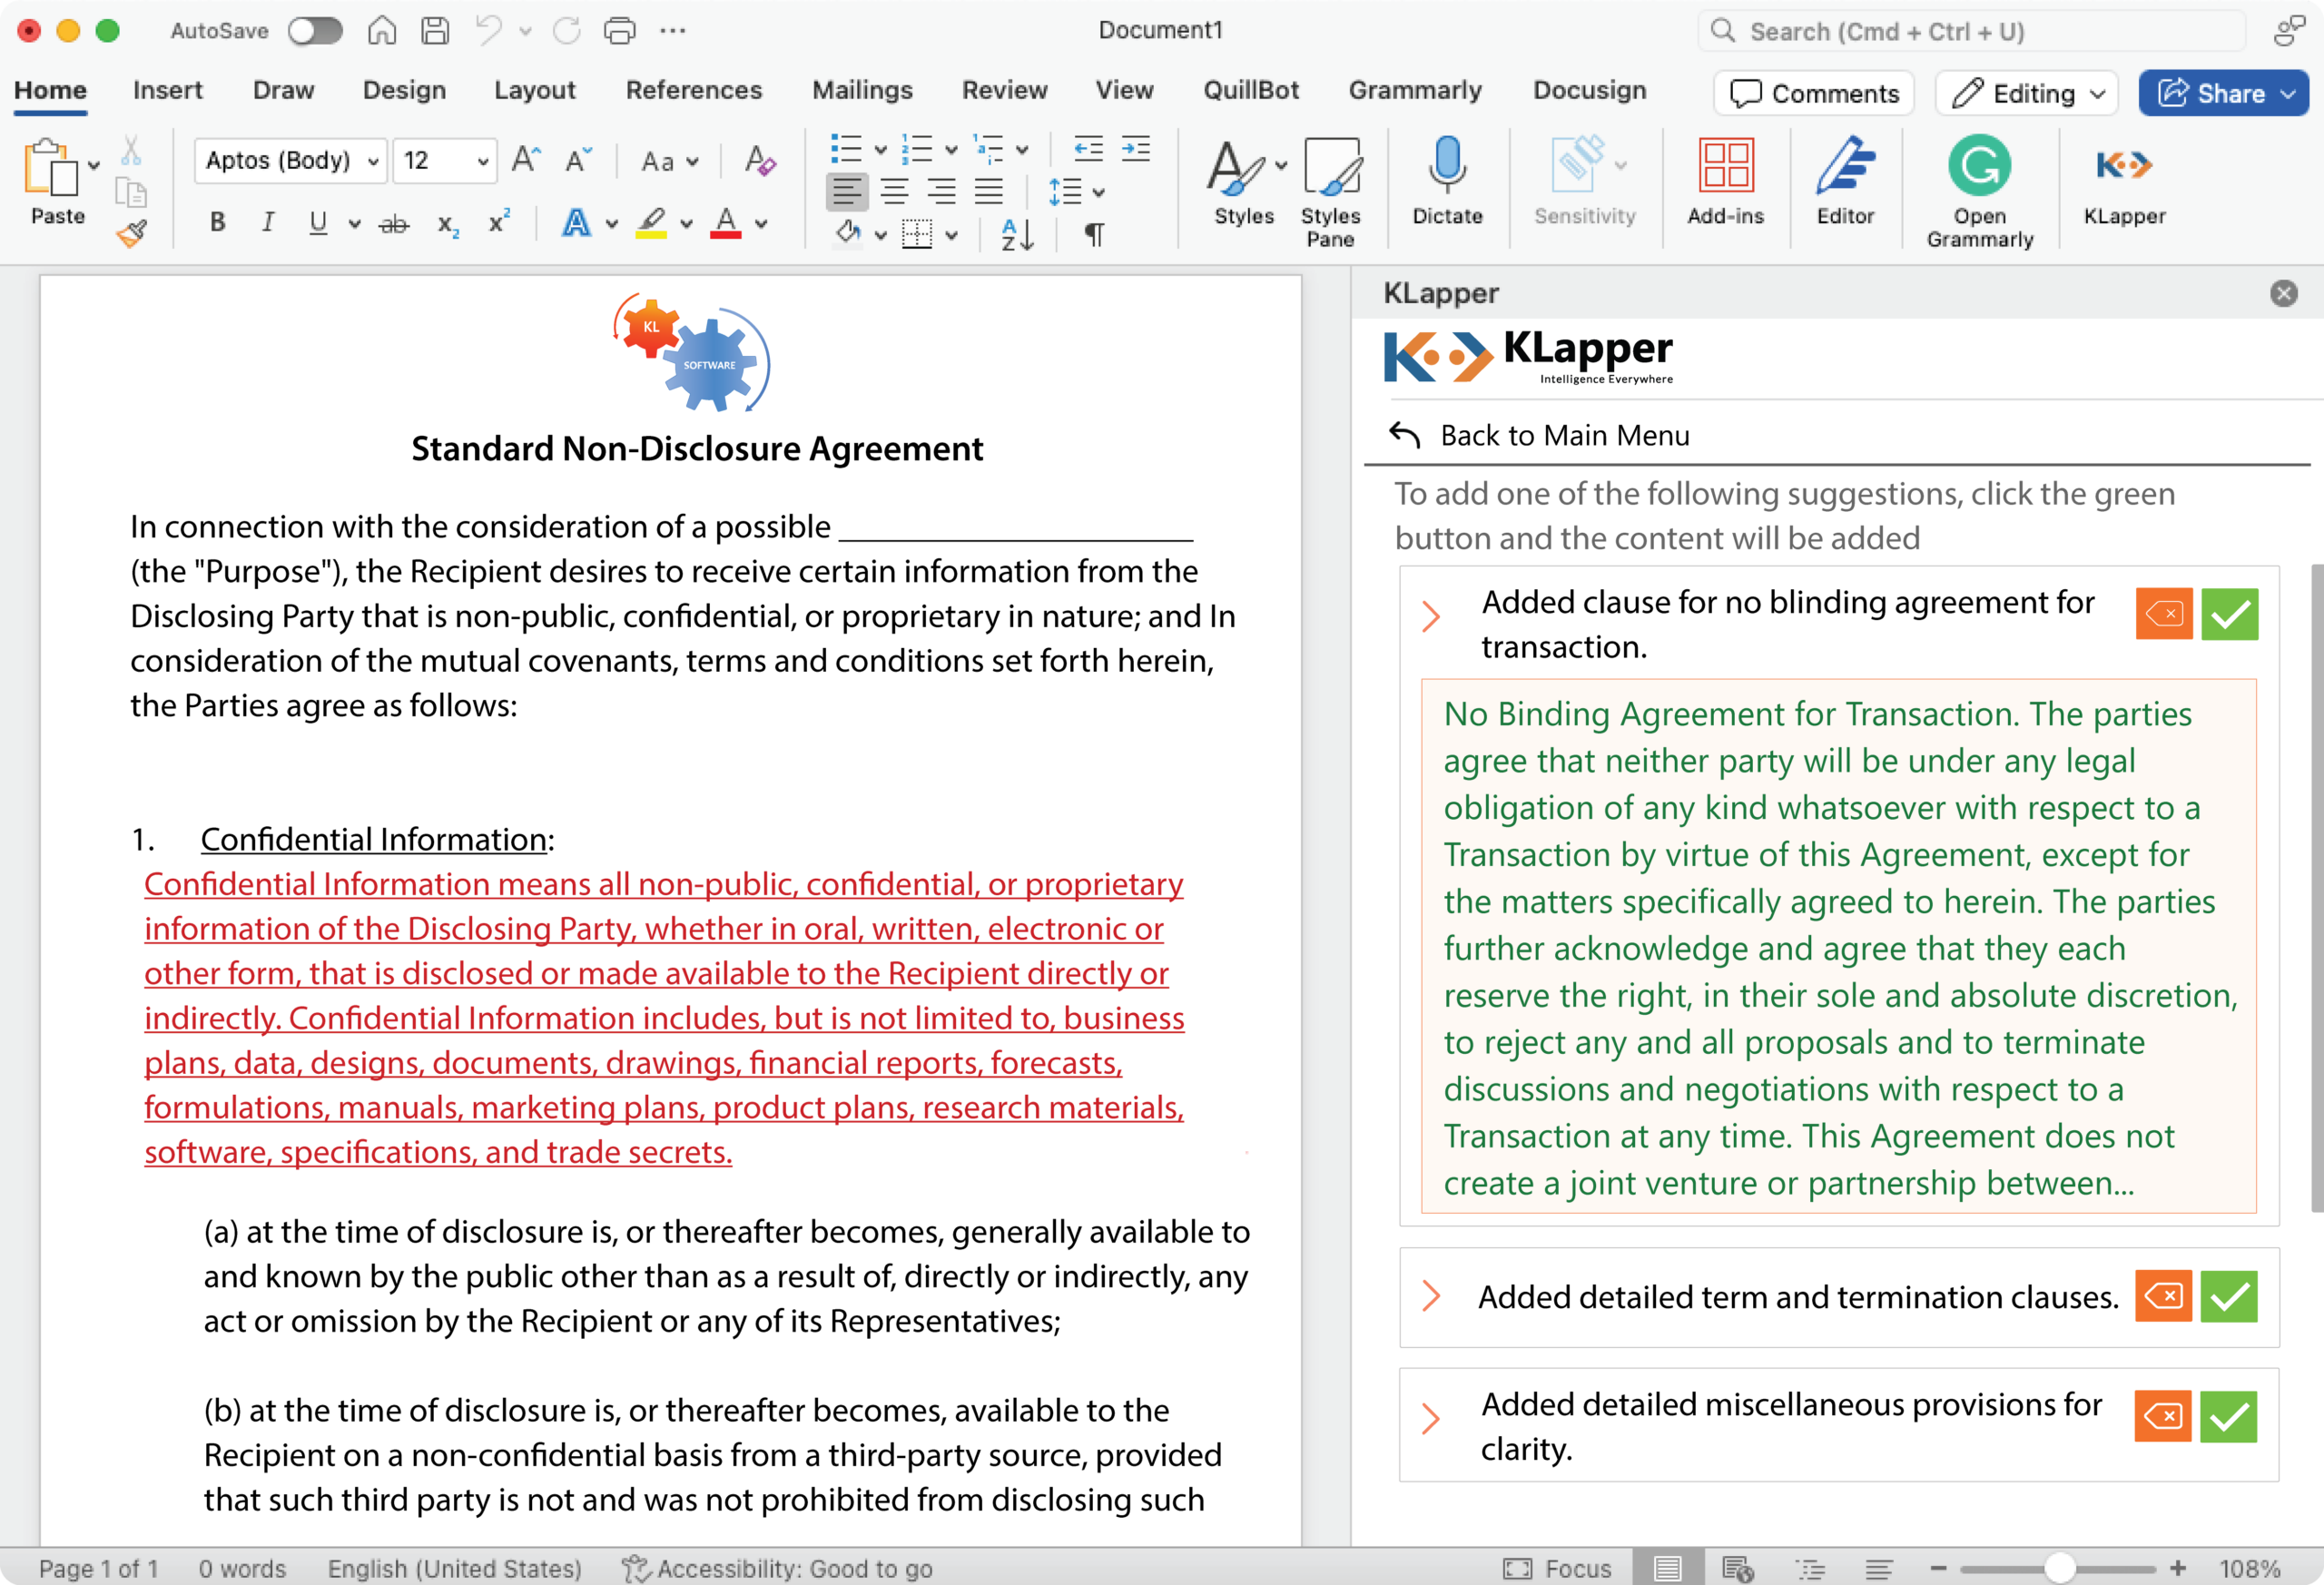2324x1585 pixels.
Task: Open the KLapper add-in
Action: pyautogui.click(x=2123, y=183)
